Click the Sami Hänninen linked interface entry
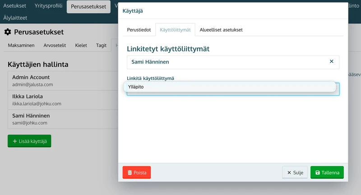The image size is (361, 195). click(x=233, y=62)
